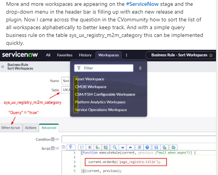This screenshot has width=218, height=175.
Task: Click the full screen editor icon
Action: [139, 147]
